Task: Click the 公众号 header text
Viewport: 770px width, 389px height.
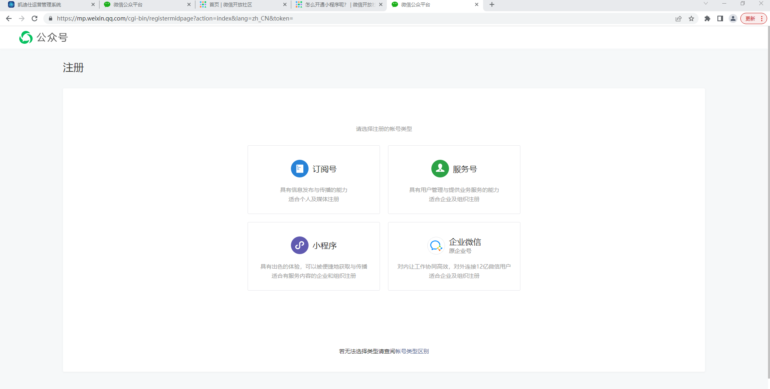Action: tap(52, 37)
